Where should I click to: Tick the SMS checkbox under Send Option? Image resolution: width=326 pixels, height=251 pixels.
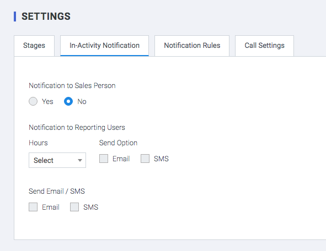145,159
